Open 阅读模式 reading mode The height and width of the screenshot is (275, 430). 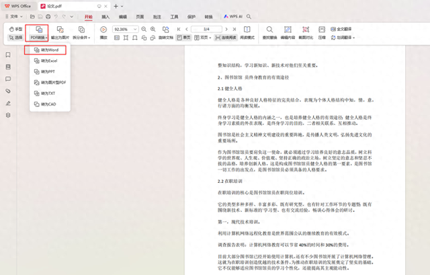click(x=247, y=33)
